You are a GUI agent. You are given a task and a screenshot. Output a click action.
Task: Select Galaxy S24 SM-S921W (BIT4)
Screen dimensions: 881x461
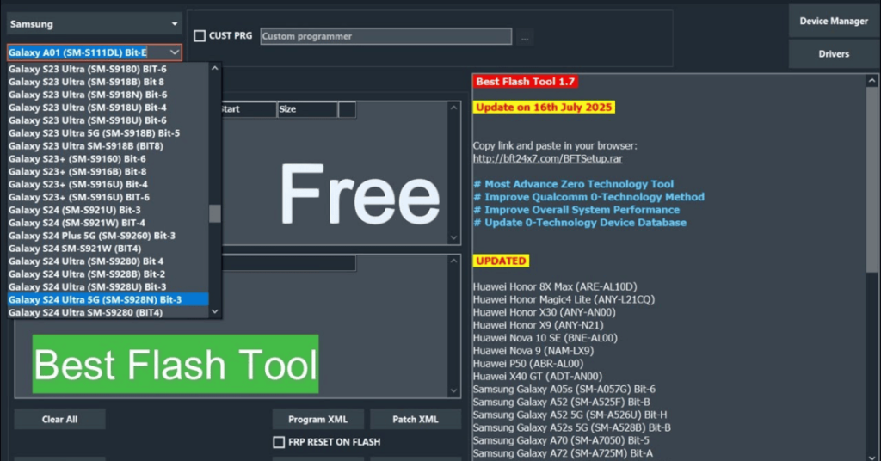(x=108, y=249)
